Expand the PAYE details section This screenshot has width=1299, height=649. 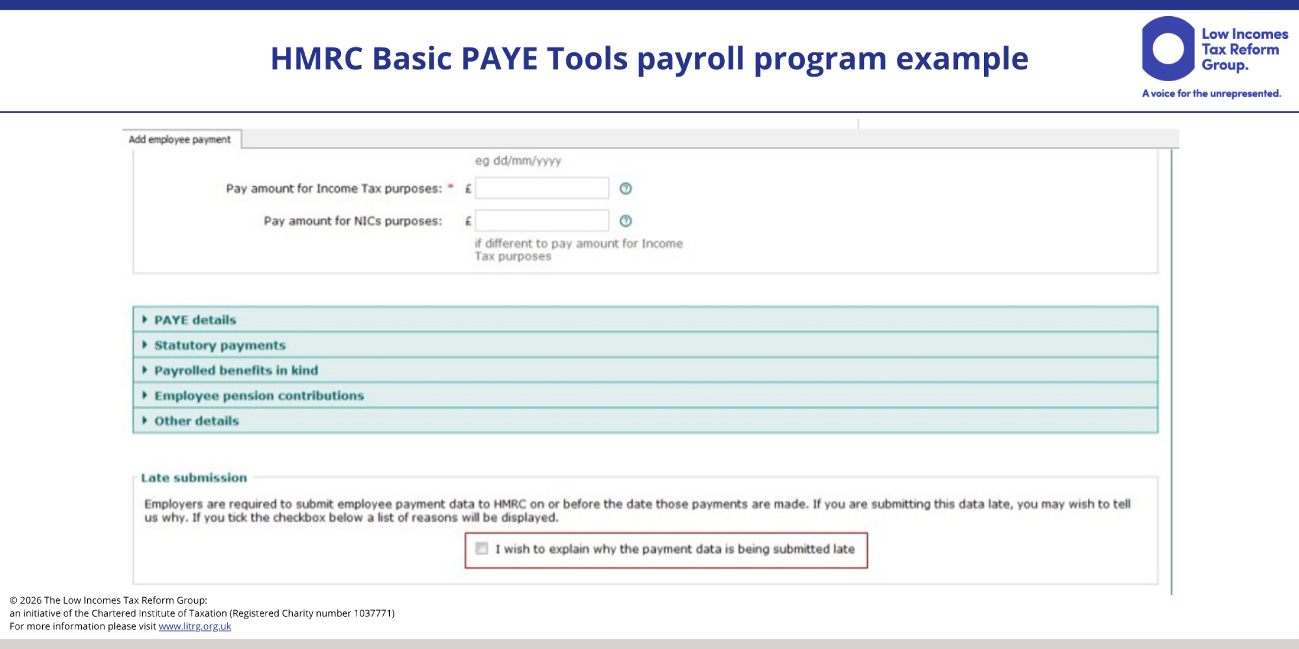click(x=645, y=320)
